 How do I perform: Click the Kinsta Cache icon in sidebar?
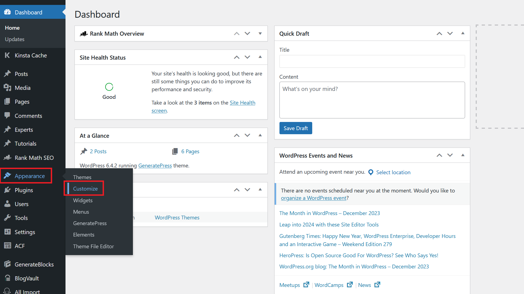7,55
